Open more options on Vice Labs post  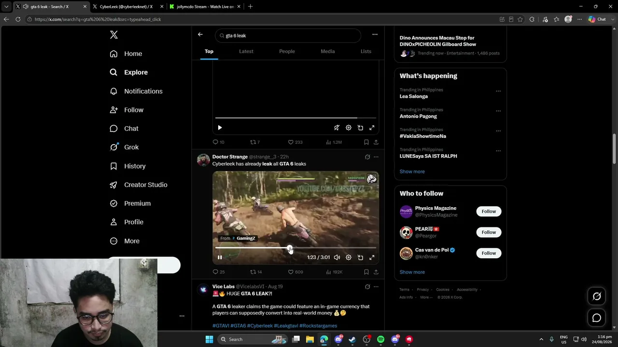point(376,287)
